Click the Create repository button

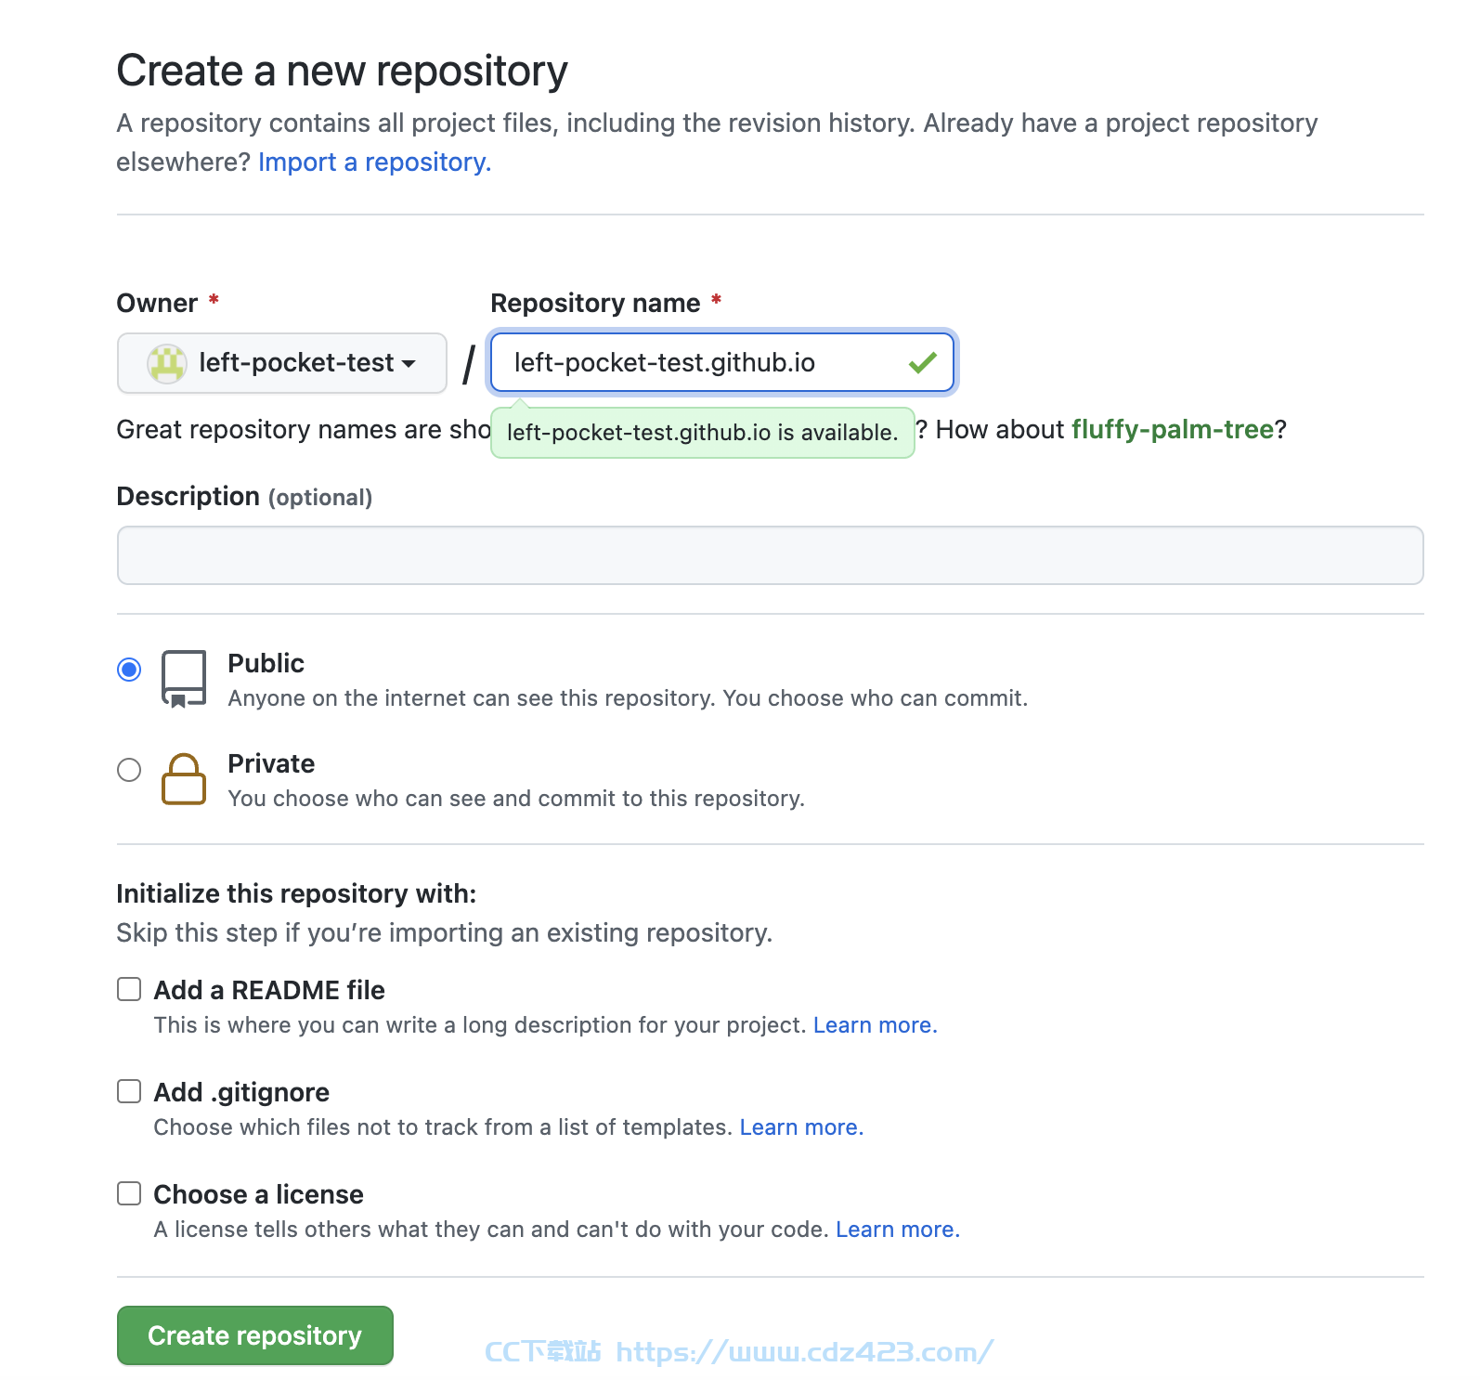pos(255,1335)
